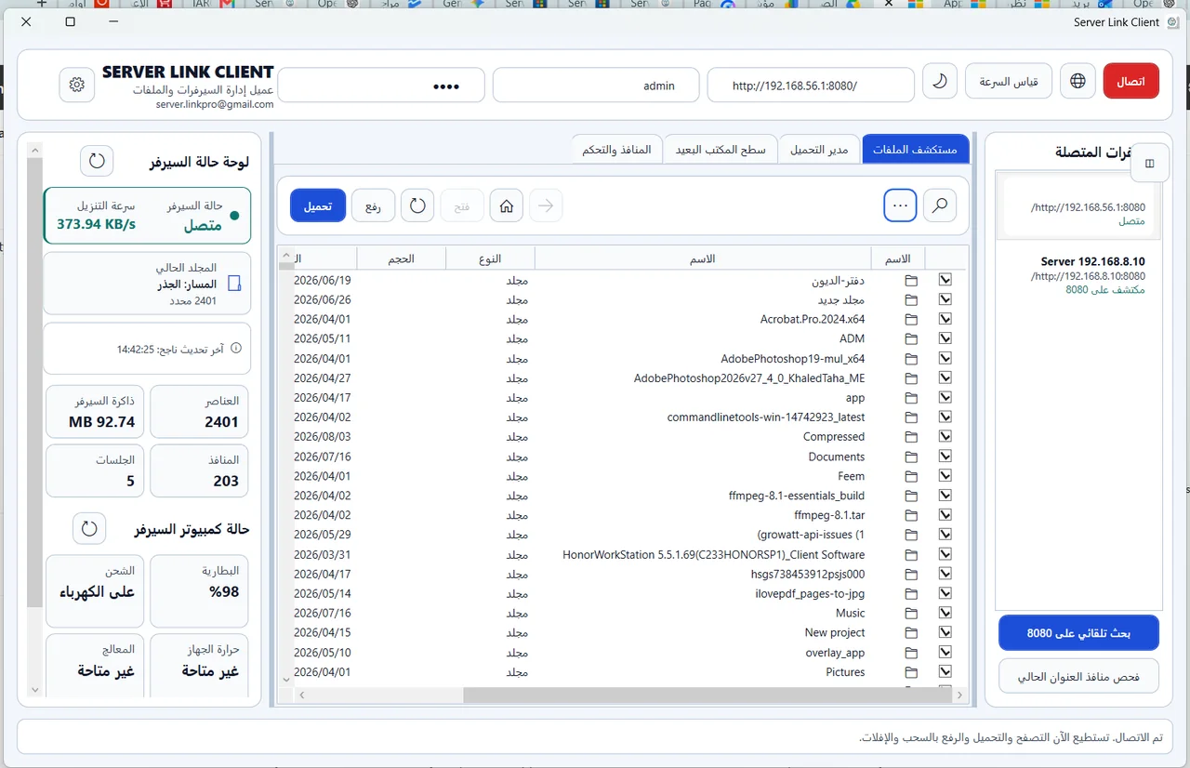Image resolution: width=1190 pixels, height=768 pixels.
Task: Open the three-dots more options button
Action: (x=900, y=205)
